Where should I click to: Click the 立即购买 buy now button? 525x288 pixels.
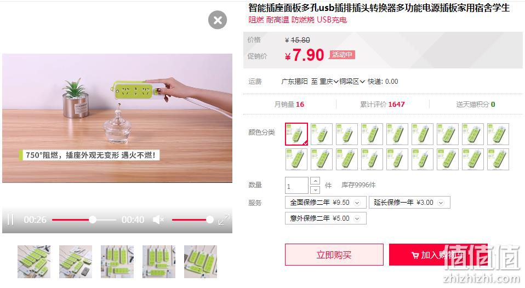[334, 255]
